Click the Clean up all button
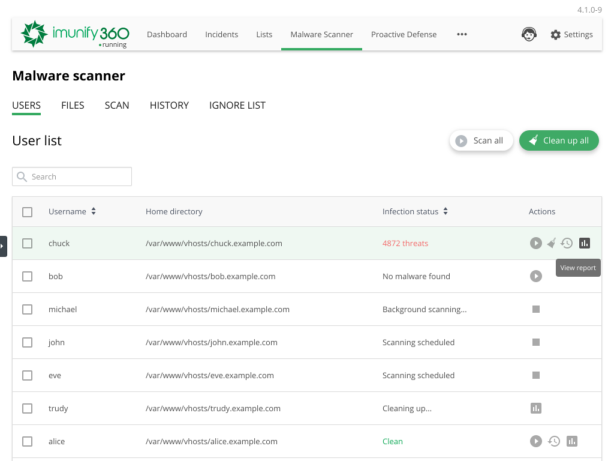Image resolution: width=614 pixels, height=461 pixels. click(x=559, y=140)
